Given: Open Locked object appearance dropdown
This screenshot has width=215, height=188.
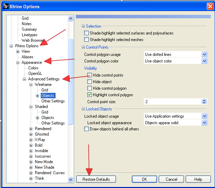Looking at the screenshot, I should (x=204, y=123).
